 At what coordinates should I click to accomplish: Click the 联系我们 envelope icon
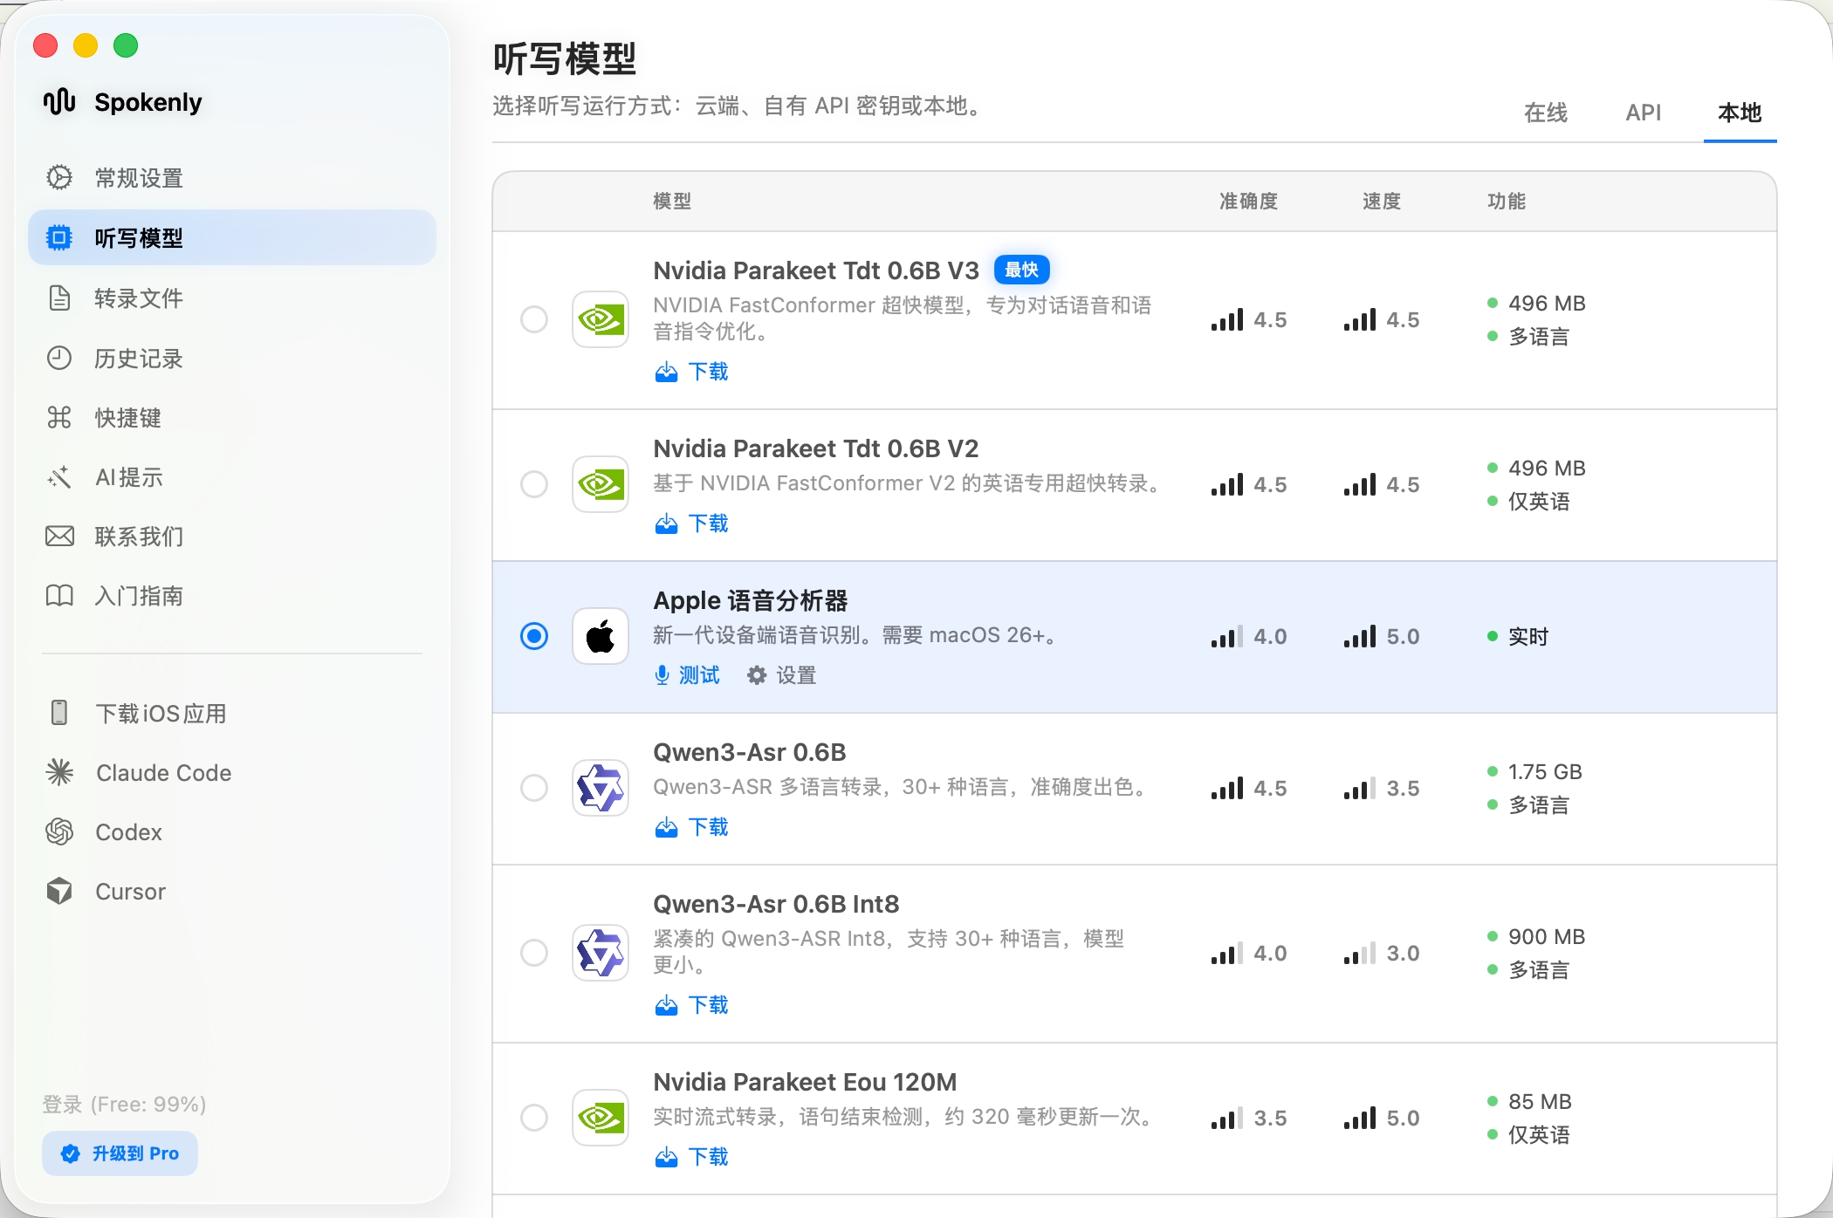(59, 536)
